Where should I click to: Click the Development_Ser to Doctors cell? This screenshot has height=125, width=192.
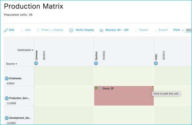(124, 115)
